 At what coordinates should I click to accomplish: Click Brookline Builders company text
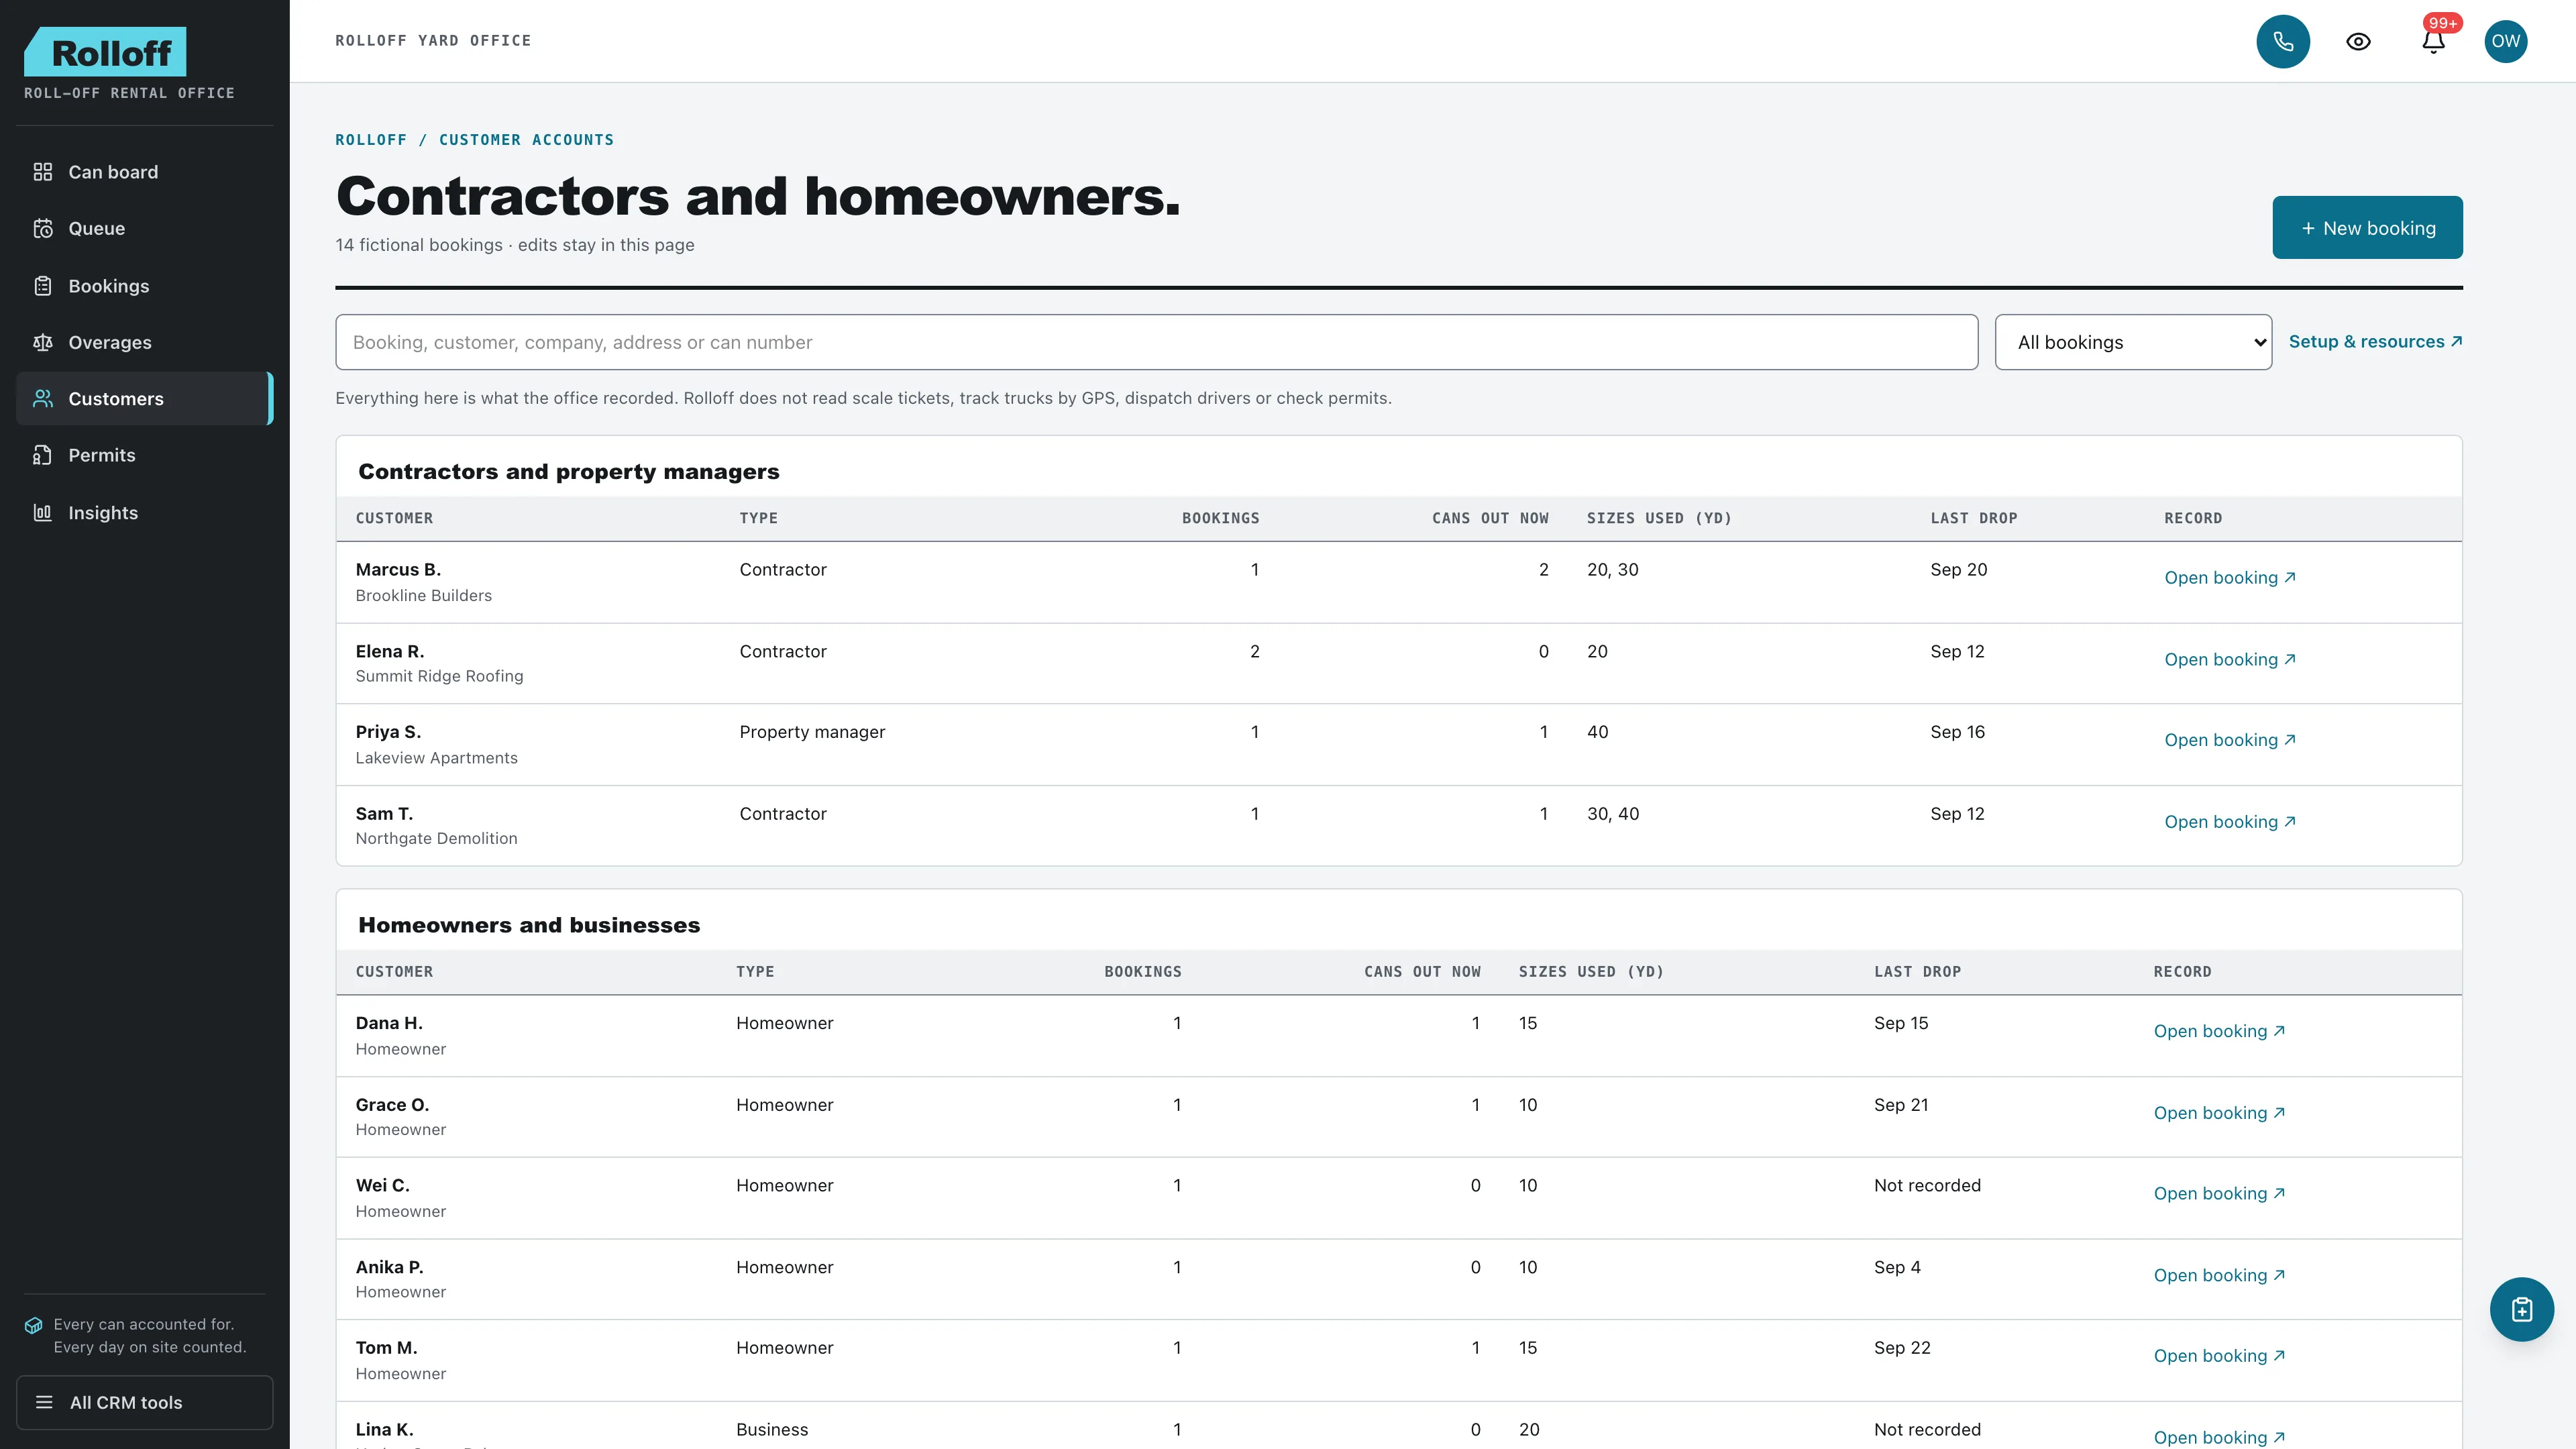(424, 596)
